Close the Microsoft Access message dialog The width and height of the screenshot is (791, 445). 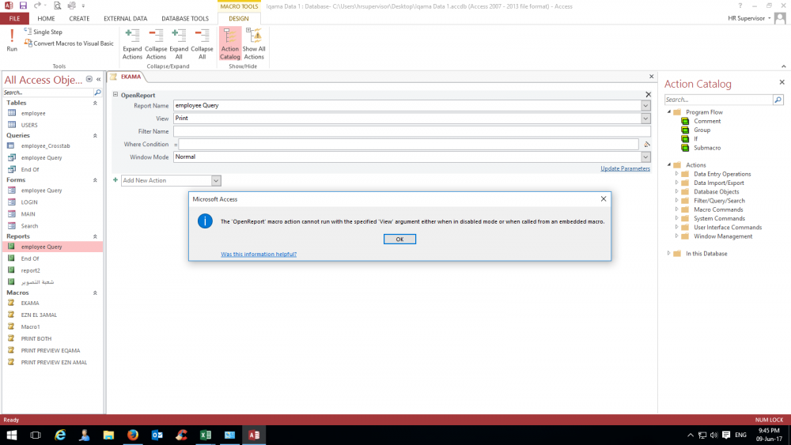click(604, 198)
